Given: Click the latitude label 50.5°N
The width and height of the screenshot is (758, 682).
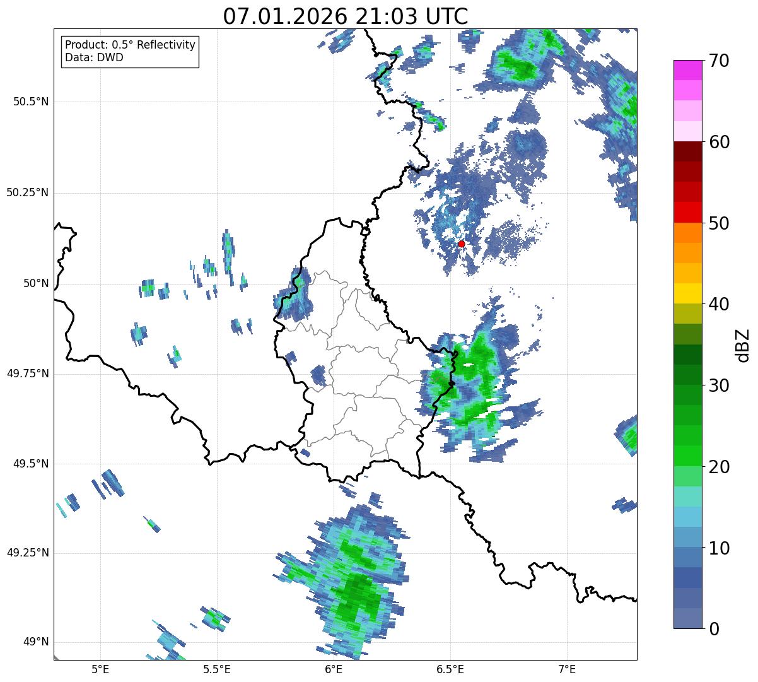Looking at the screenshot, I should click(x=31, y=102).
